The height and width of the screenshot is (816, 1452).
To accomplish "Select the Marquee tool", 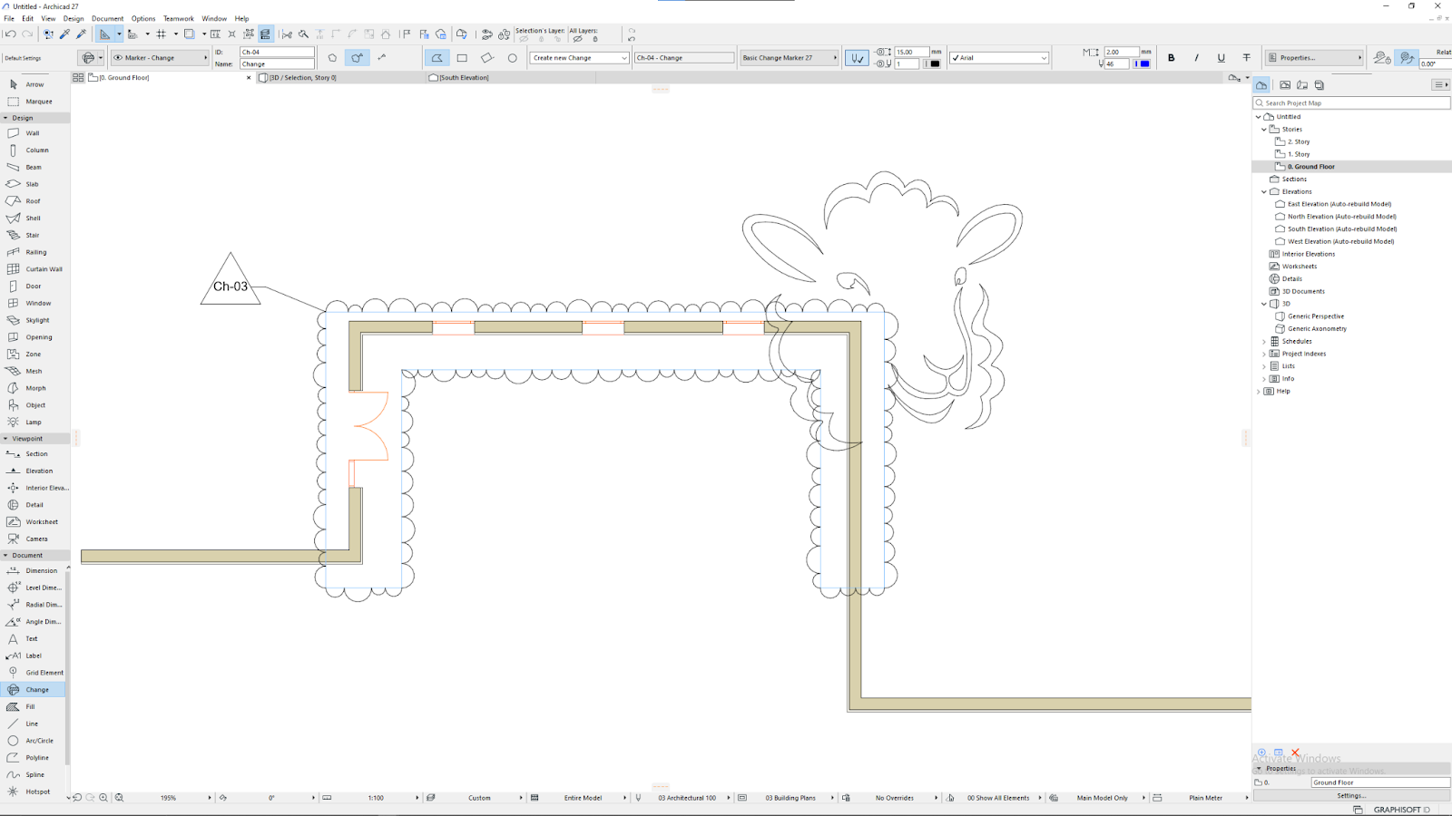I will click(x=33, y=102).
